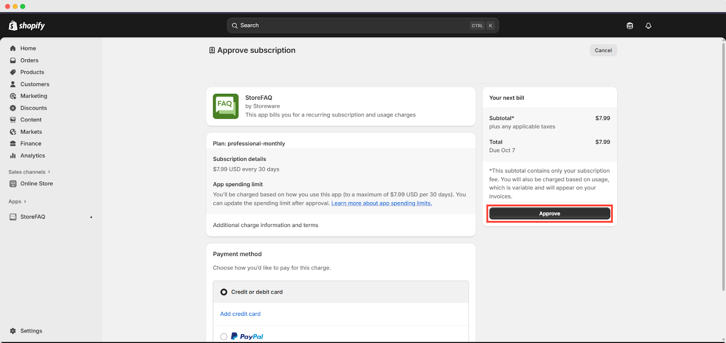
Task: Open Learn more about app spending limits
Action: (381, 203)
